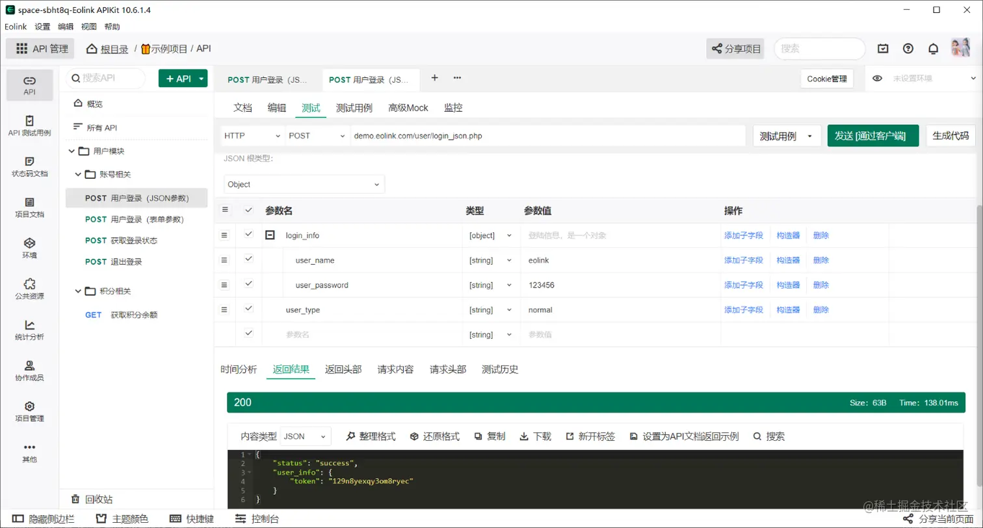Change user_name type [string] dropdown
The height and width of the screenshot is (528, 983).
pos(490,260)
